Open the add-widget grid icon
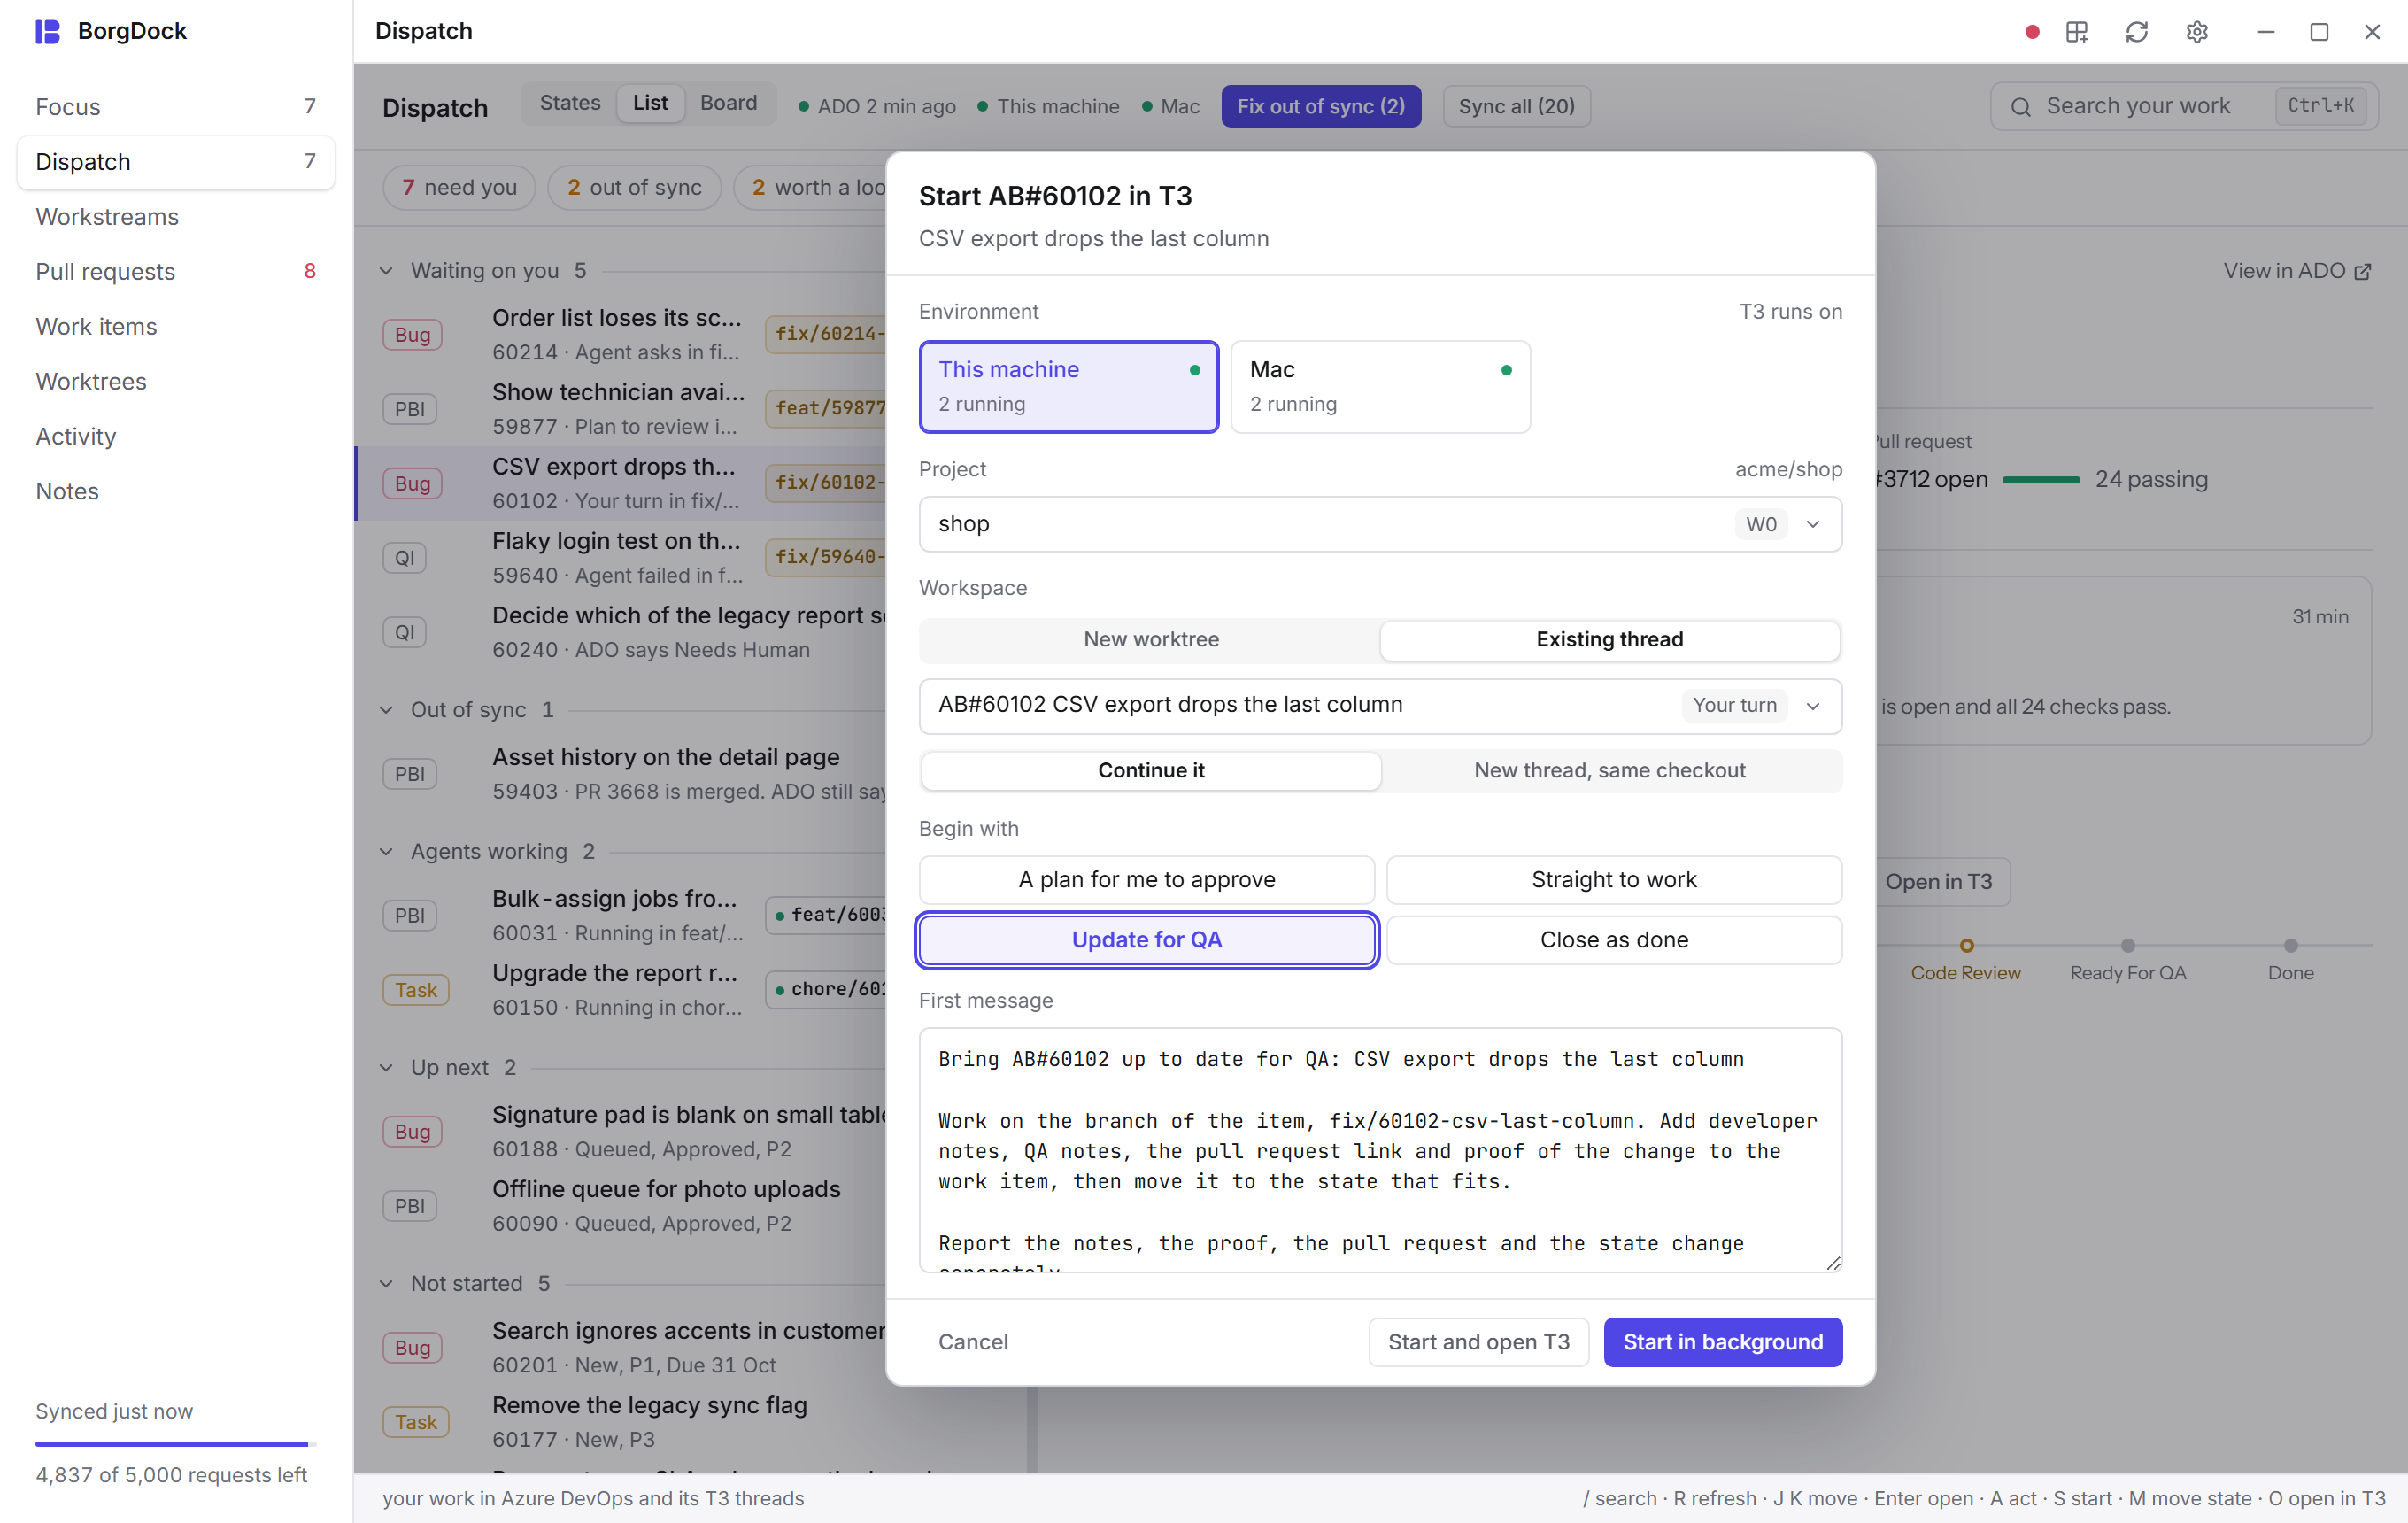Screen dimensions: 2408x1523 point(2077,32)
